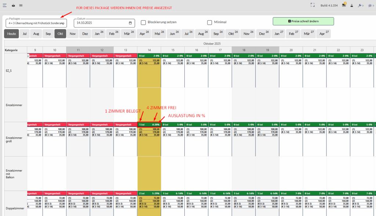
Task: Toggle fullscreen mode icon
Action: point(313,5)
